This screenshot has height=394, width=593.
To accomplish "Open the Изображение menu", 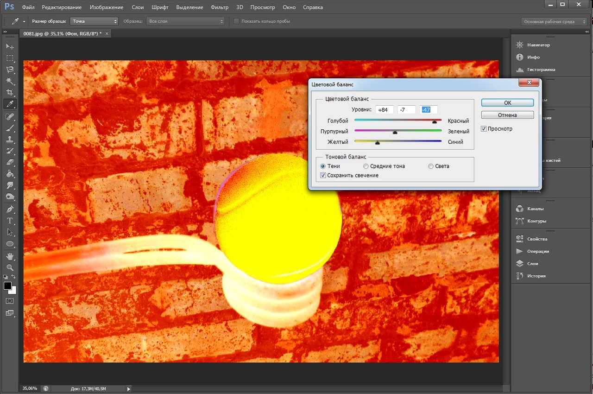I will [x=107, y=7].
